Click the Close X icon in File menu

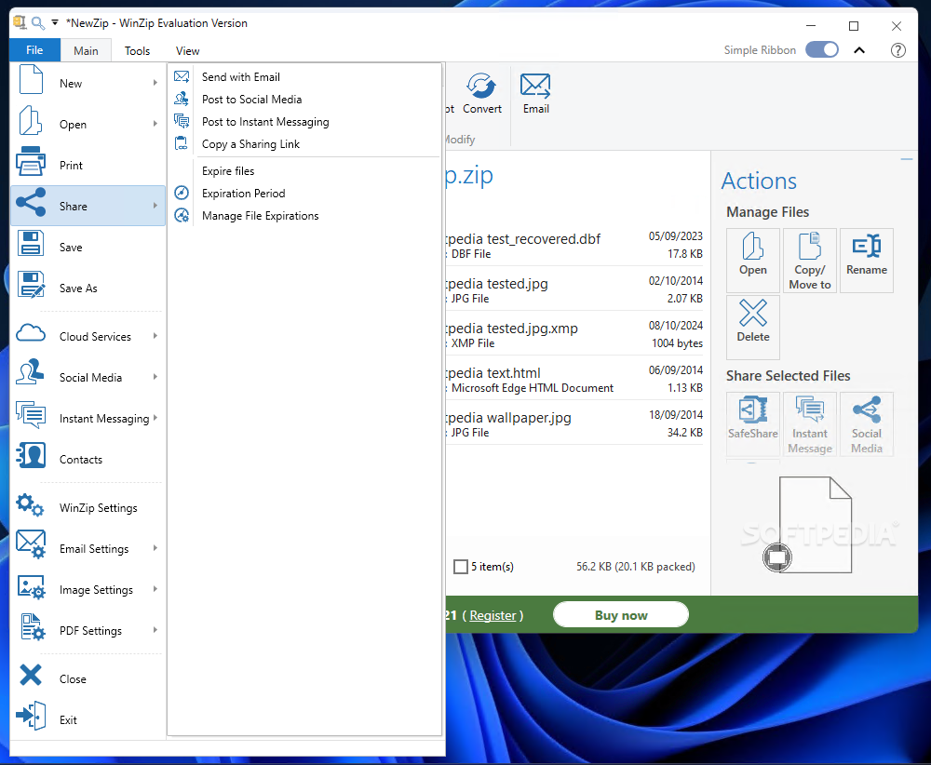[31, 675]
